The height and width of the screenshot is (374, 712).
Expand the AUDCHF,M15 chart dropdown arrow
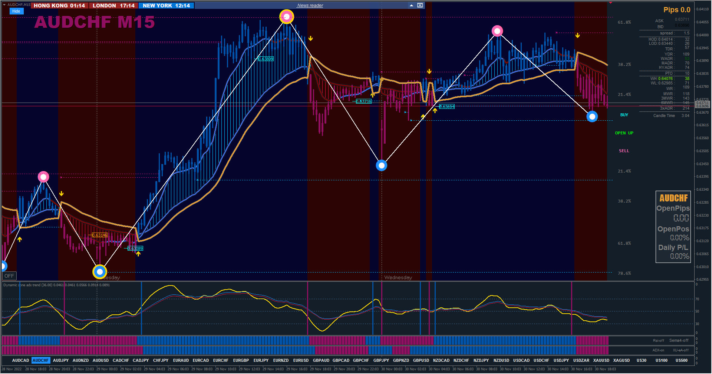click(4, 5)
